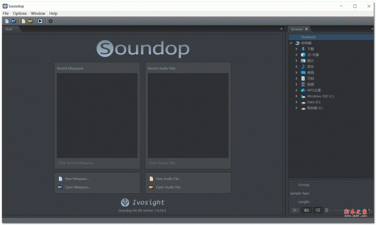Expand the Data (D:) drive node
The width and height of the screenshot is (376, 225).
296,102
